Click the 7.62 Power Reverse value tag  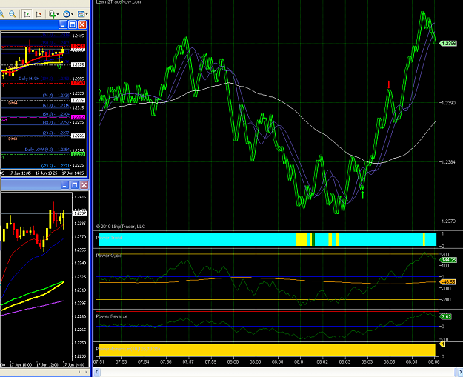[446, 317]
